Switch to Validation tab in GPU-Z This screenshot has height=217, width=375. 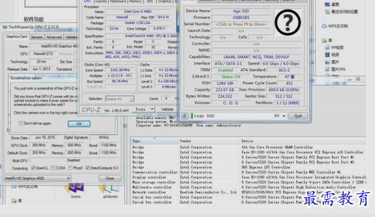[71, 37]
